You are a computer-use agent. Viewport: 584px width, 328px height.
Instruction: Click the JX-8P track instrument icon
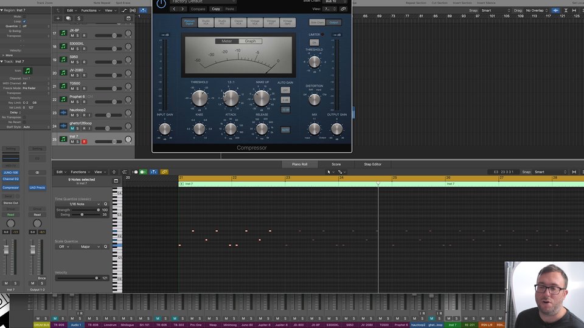coord(63,33)
